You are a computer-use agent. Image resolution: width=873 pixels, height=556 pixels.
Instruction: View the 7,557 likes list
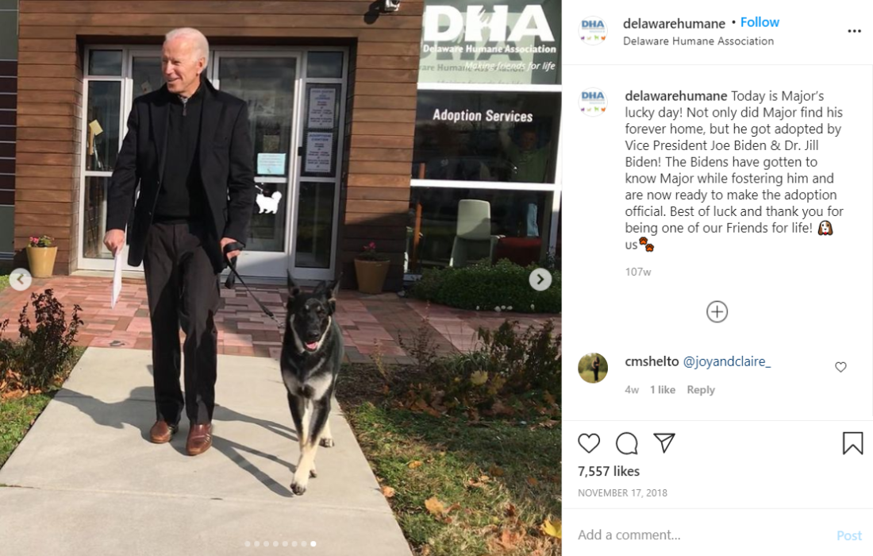[x=609, y=471]
